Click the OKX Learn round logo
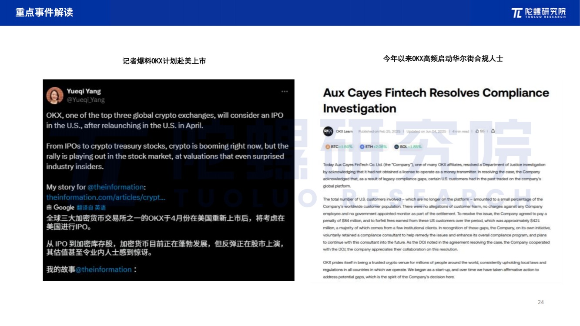The image size is (580, 326). (328, 131)
